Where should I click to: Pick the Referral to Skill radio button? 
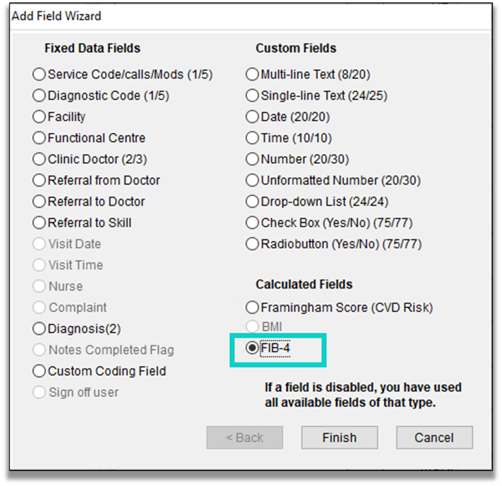coord(40,223)
